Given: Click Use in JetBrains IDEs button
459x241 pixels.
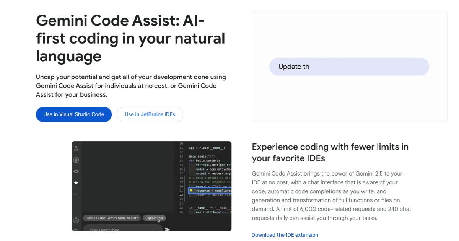Looking at the screenshot, I should tap(150, 114).
